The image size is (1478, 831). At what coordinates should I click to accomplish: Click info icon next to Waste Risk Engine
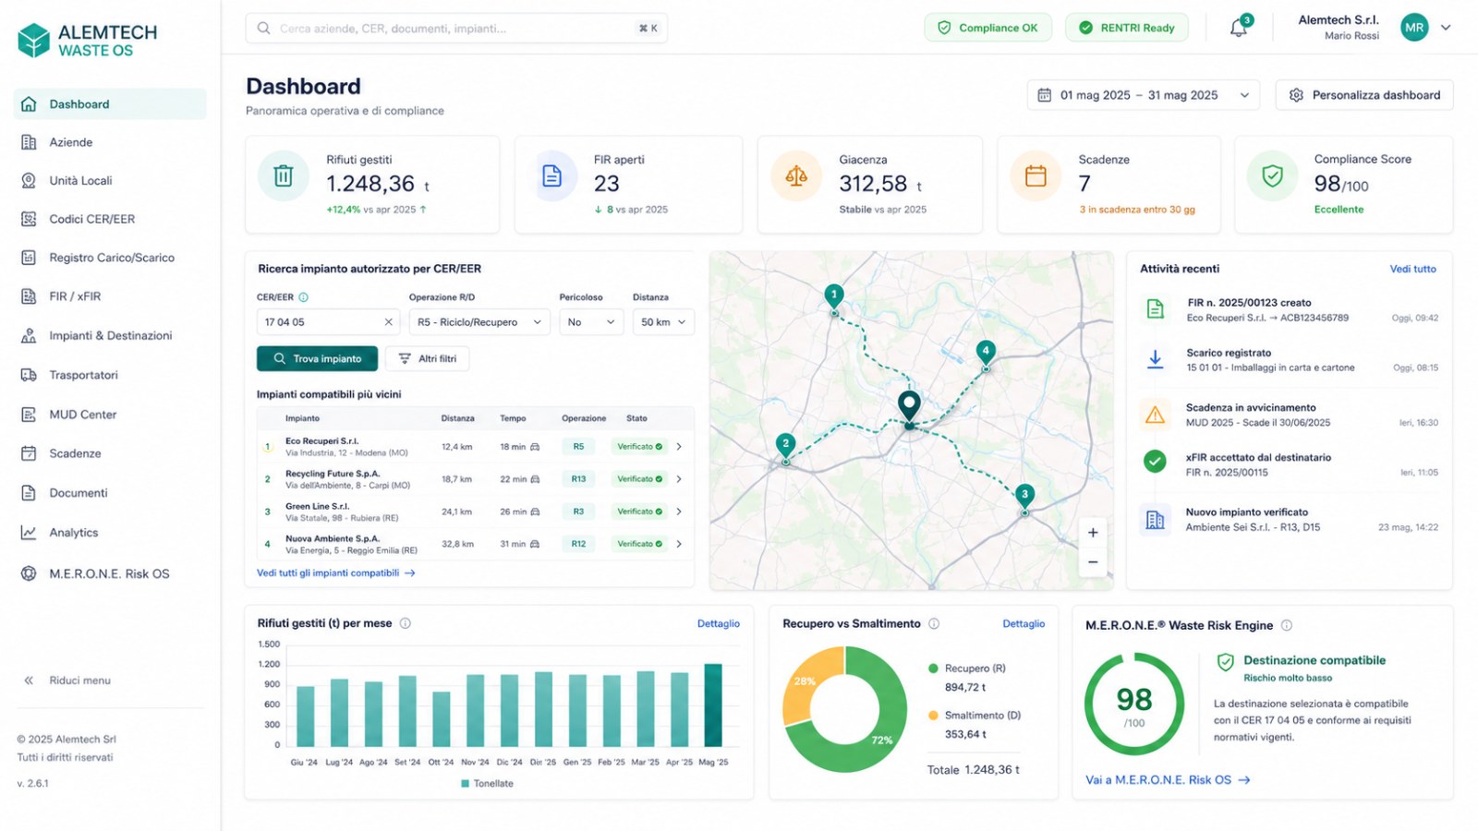pyautogui.click(x=1287, y=625)
